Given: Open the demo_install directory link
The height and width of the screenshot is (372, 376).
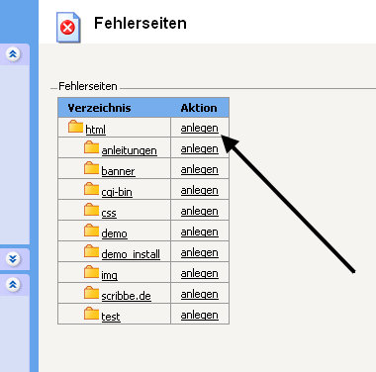Looking at the screenshot, I should click(x=131, y=254).
